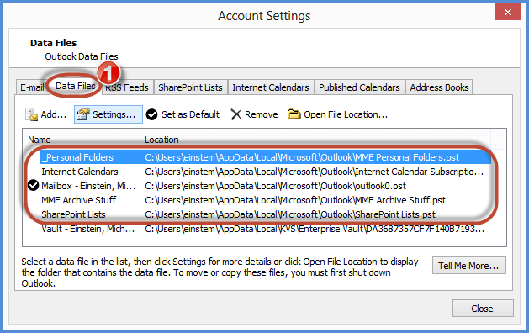
Task: Click default checkmark beside Mailbox - Einstein row
Action: [33, 186]
